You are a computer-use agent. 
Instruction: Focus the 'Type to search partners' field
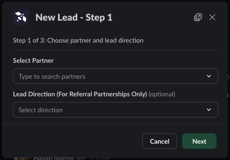116,76
